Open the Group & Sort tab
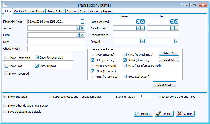This screenshot has height=124, width=210. [56, 11]
